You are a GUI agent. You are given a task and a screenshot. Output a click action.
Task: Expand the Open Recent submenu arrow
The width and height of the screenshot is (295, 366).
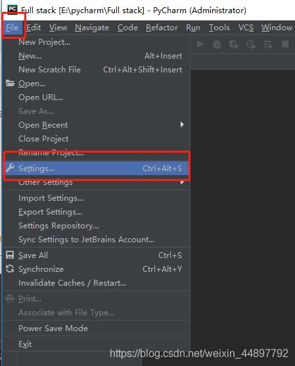point(182,124)
